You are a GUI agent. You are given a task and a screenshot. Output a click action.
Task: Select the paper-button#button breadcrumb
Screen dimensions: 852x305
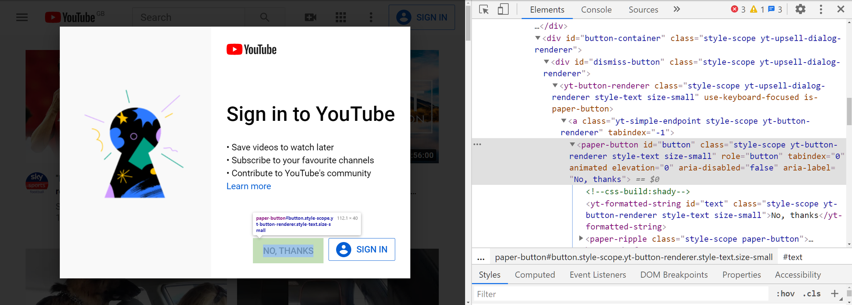(634, 257)
